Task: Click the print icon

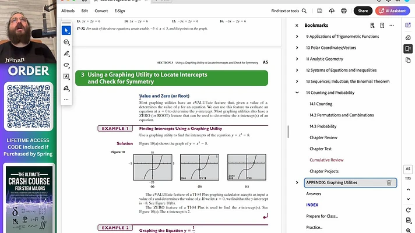Action: (343, 11)
